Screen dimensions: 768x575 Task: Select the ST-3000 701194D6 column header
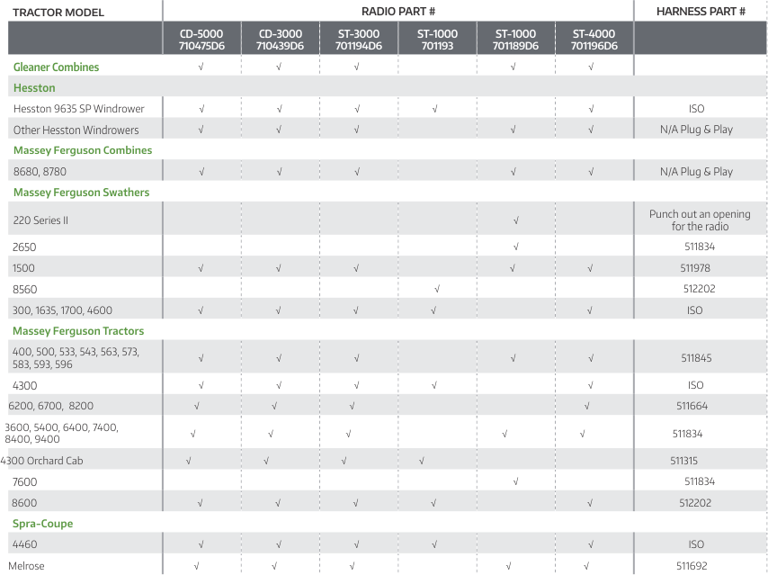click(x=358, y=40)
